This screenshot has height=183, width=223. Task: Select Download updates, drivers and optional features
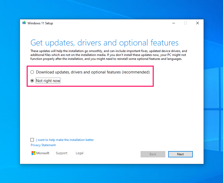click(x=32, y=72)
